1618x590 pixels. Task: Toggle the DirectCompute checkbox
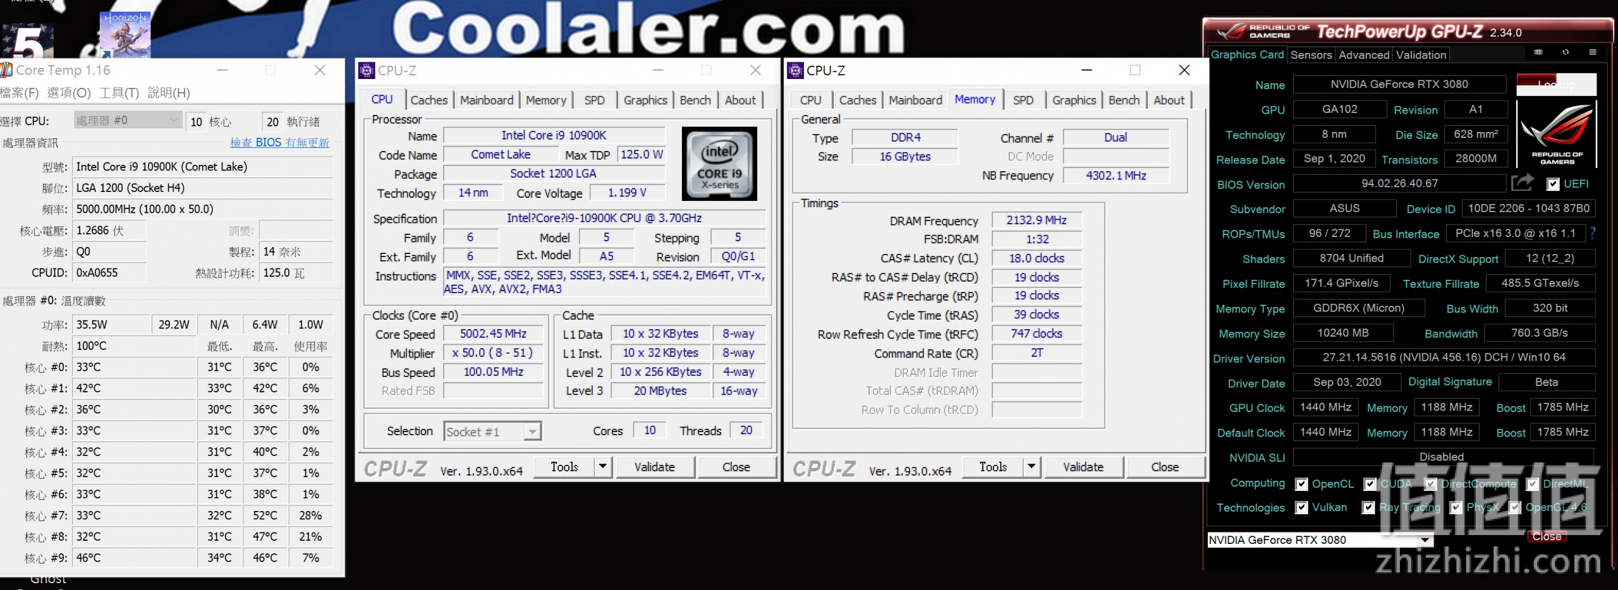[1430, 484]
